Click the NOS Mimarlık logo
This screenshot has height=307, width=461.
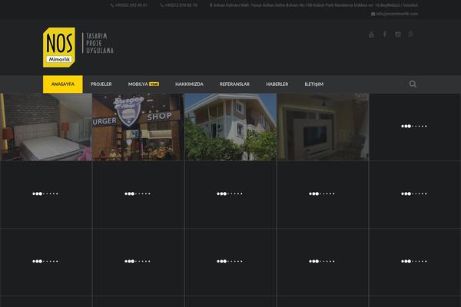pos(59,48)
